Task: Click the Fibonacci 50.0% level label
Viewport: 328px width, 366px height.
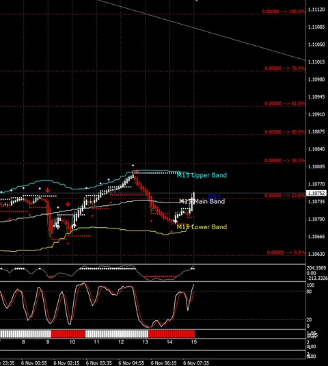Action: (x=285, y=132)
